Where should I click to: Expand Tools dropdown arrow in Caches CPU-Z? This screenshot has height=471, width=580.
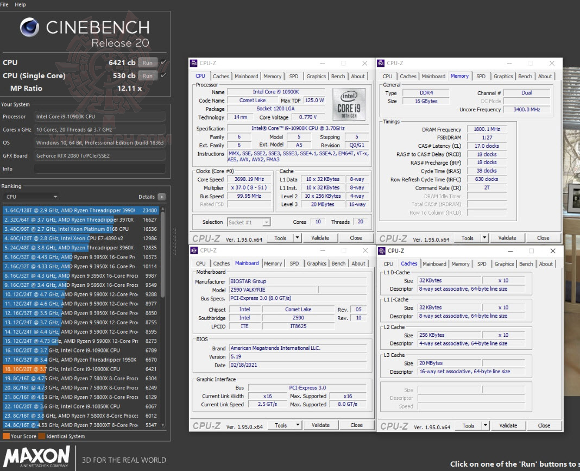coord(486,425)
